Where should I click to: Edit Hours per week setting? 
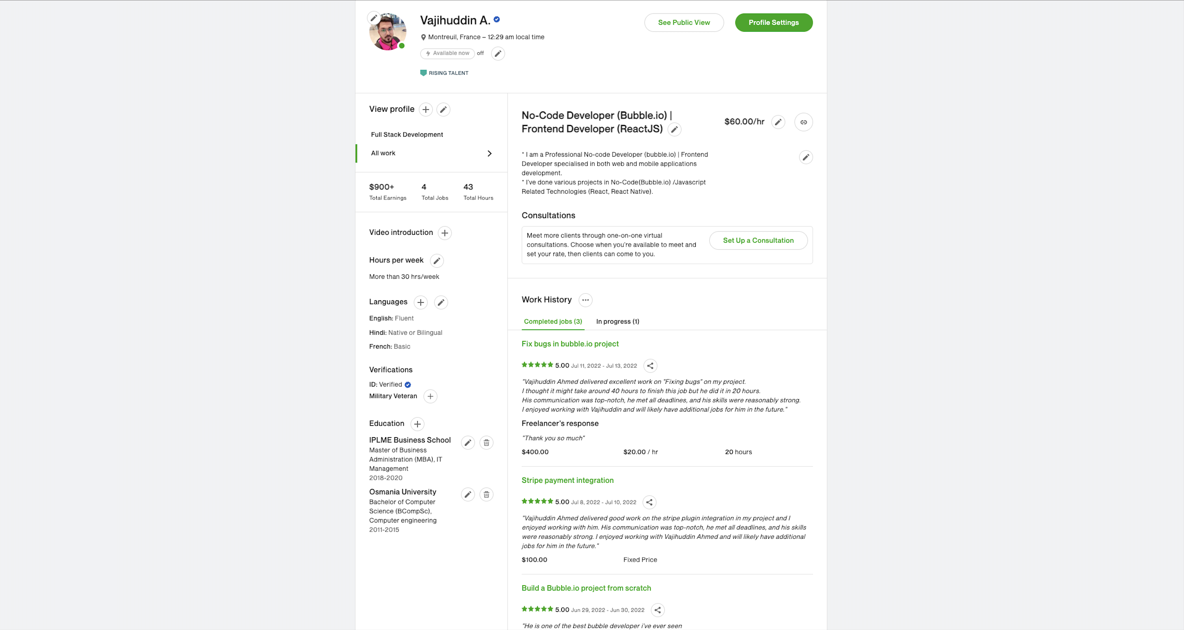437,261
